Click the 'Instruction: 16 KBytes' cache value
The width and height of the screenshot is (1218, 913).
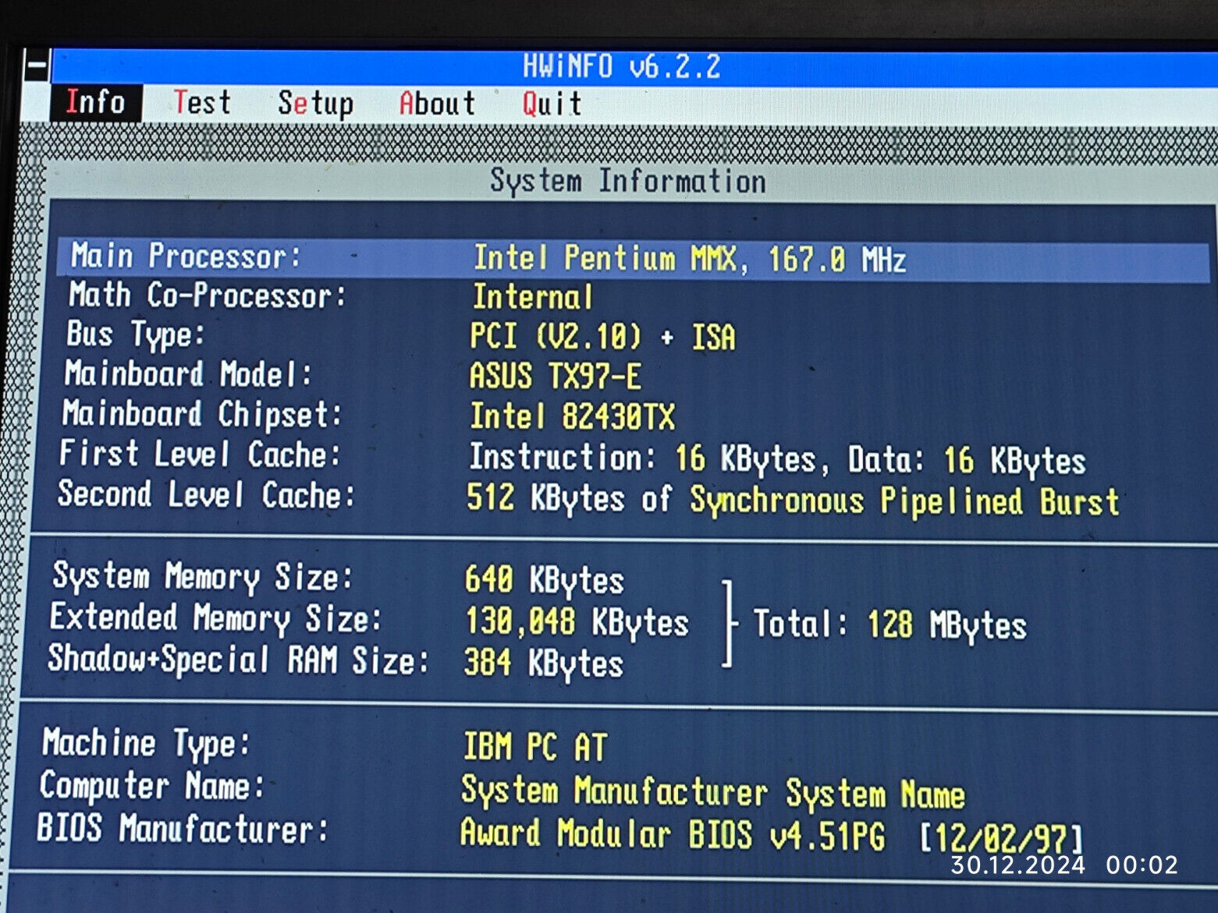tap(642, 458)
